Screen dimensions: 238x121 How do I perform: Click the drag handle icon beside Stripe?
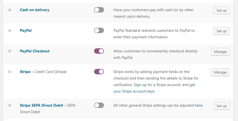[x=10, y=72]
